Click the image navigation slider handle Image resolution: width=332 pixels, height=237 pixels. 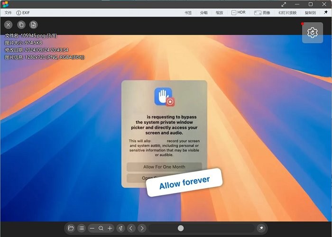181,228
